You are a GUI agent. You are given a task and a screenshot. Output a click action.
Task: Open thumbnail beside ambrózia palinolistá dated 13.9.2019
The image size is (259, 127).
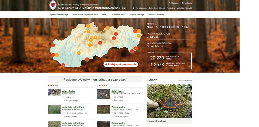coord(54,109)
